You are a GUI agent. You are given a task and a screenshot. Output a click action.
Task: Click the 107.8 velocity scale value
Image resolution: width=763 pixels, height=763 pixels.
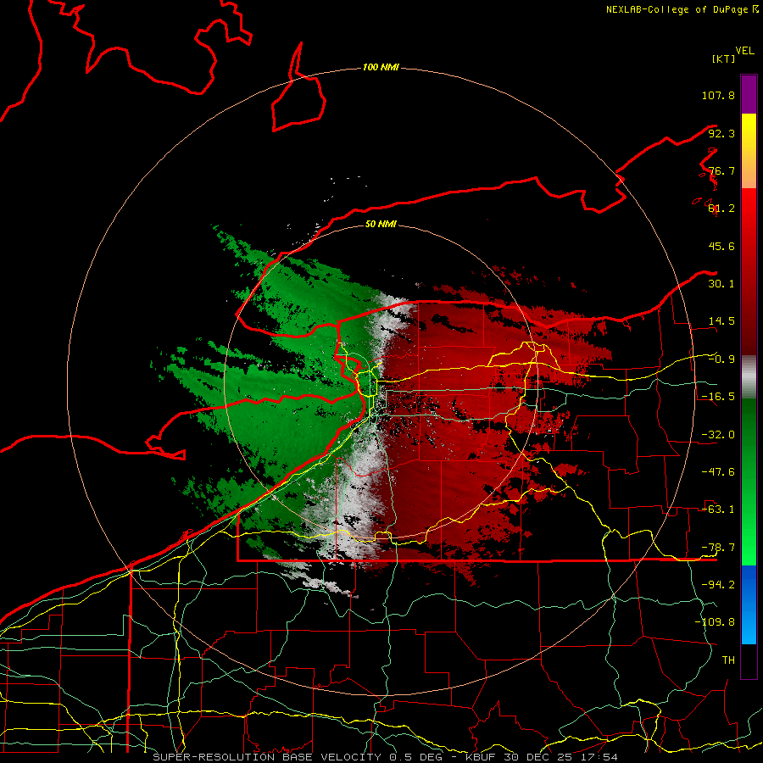coord(718,95)
